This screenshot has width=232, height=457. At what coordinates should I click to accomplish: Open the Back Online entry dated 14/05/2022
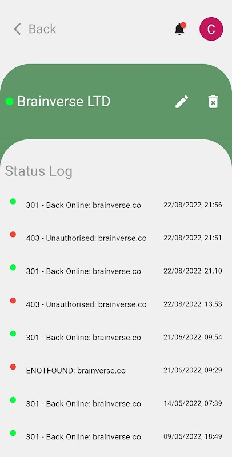point(116,403)
